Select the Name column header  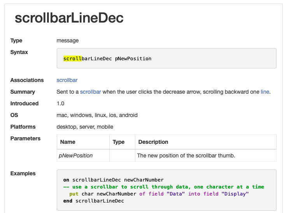pos(68,142)
